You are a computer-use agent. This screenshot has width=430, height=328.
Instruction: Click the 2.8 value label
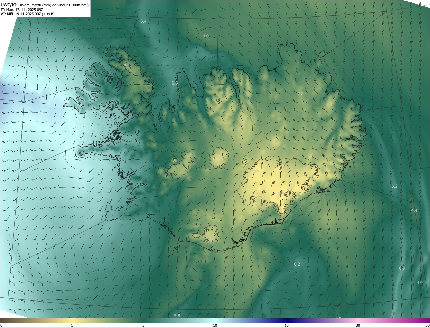click(x=300, y=94)
